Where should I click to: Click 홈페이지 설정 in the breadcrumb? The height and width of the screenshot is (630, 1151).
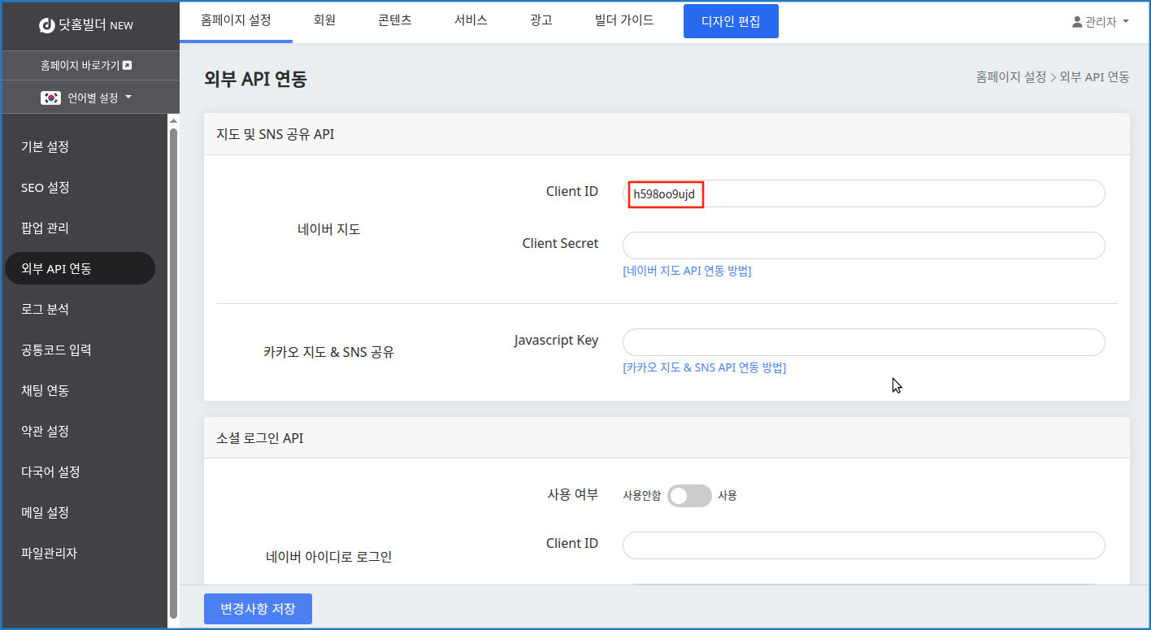coord(1010,77)
